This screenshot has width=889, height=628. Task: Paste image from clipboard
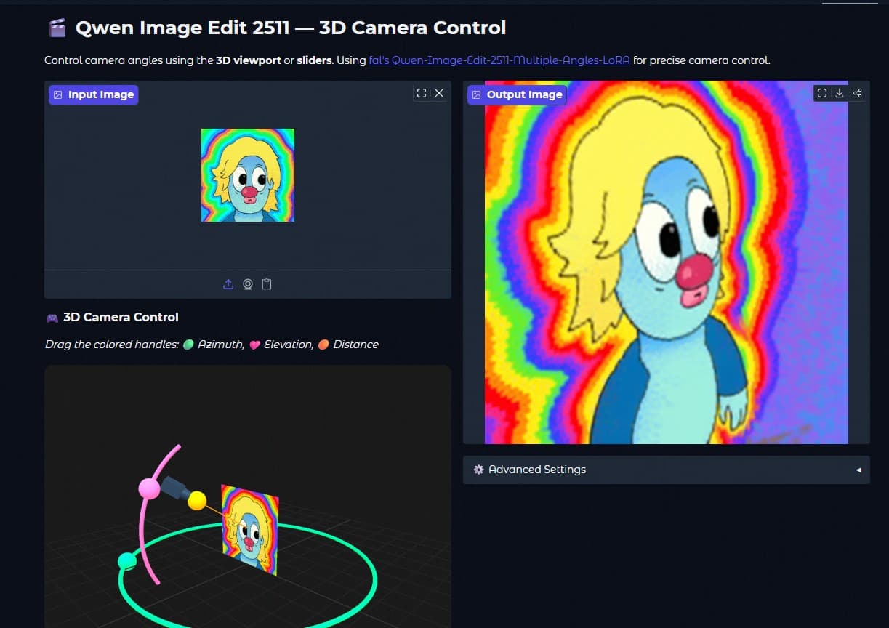coord(267,284)
